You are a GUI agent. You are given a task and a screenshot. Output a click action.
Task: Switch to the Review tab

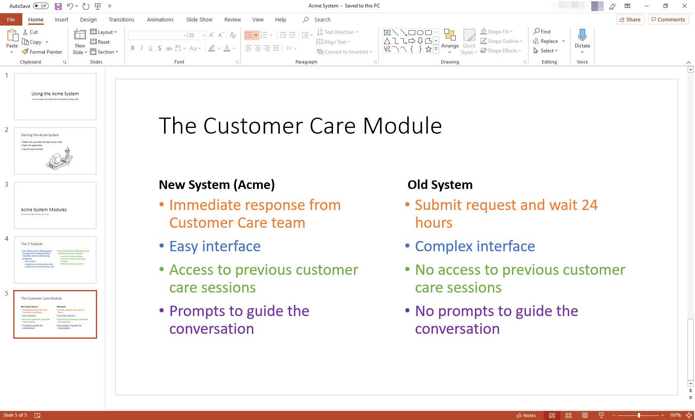click(x=233, y=19)
